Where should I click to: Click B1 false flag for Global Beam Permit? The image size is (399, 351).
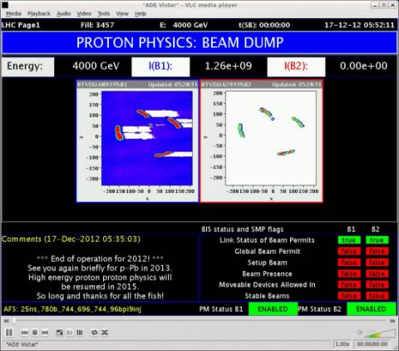349,251
